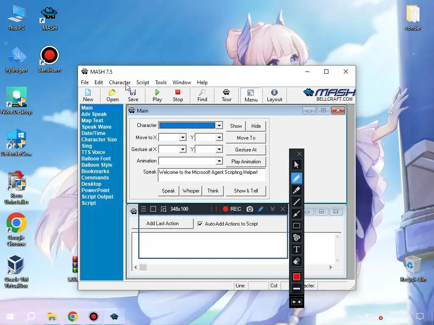434x325 pixels.
Task: Open the File menu
Action: pos(85,83)
